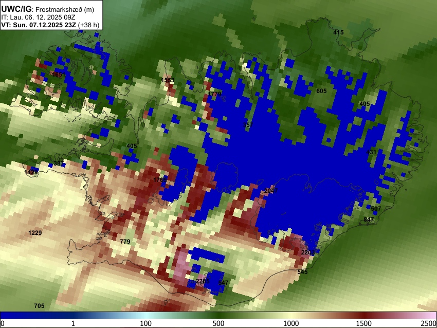Click the map value 2047
The width and height of the screenshot is (437, 328).
[x=271, y=191]
